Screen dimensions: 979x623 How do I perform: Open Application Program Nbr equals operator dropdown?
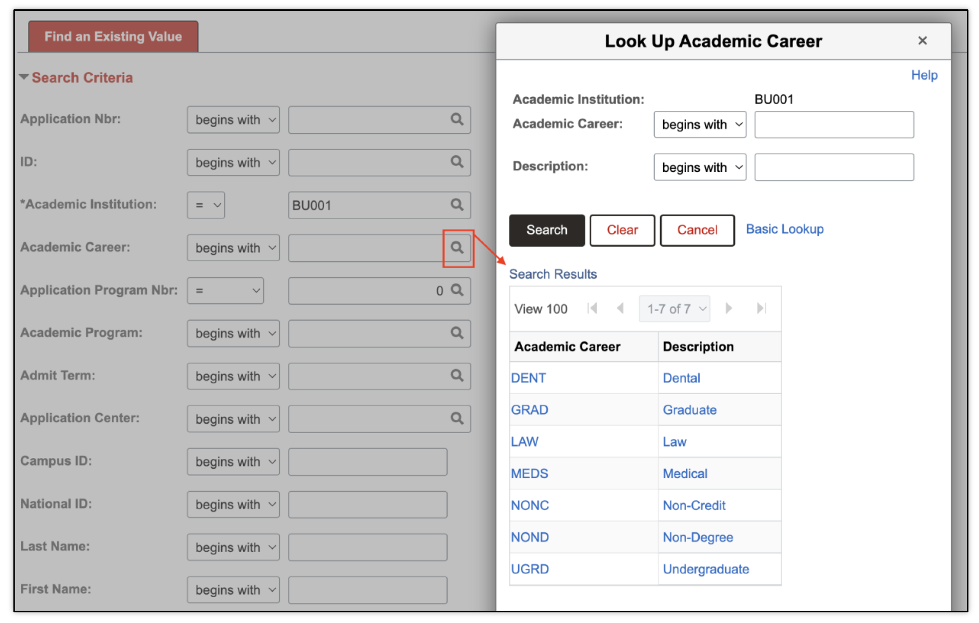coord(226,291)
